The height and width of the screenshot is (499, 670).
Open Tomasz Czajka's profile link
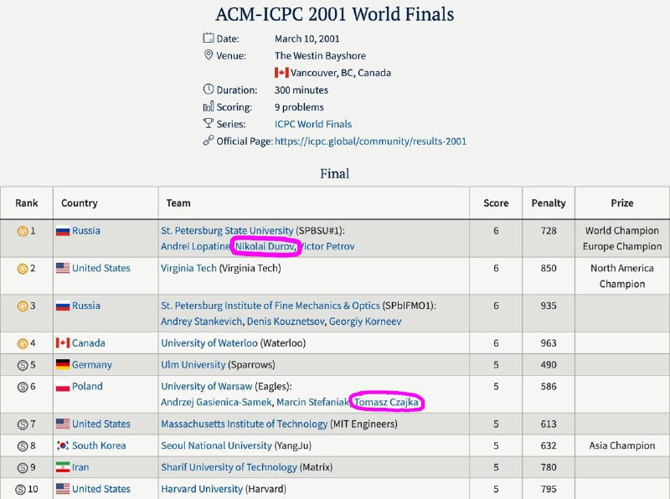click(x=386, y=402)
